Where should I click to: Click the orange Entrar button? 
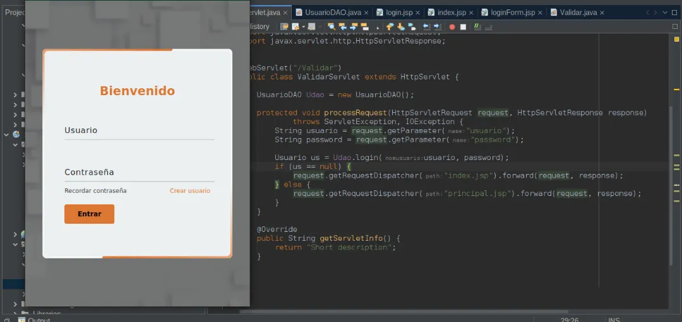pos(89,214)
